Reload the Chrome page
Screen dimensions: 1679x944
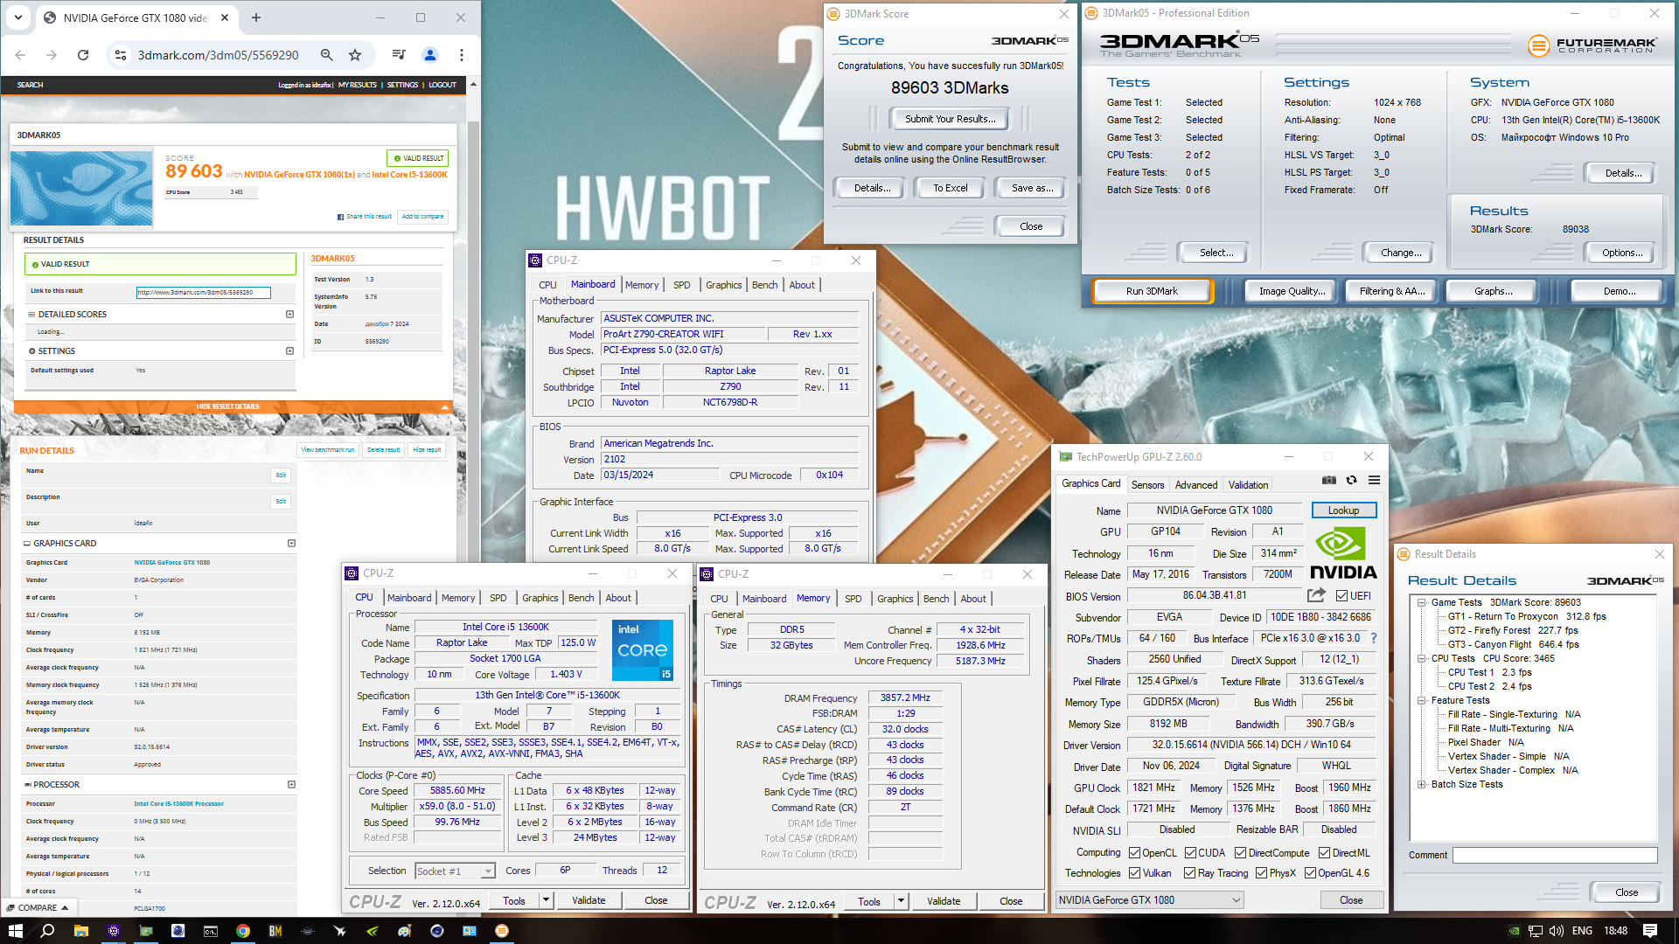(83, 55)
